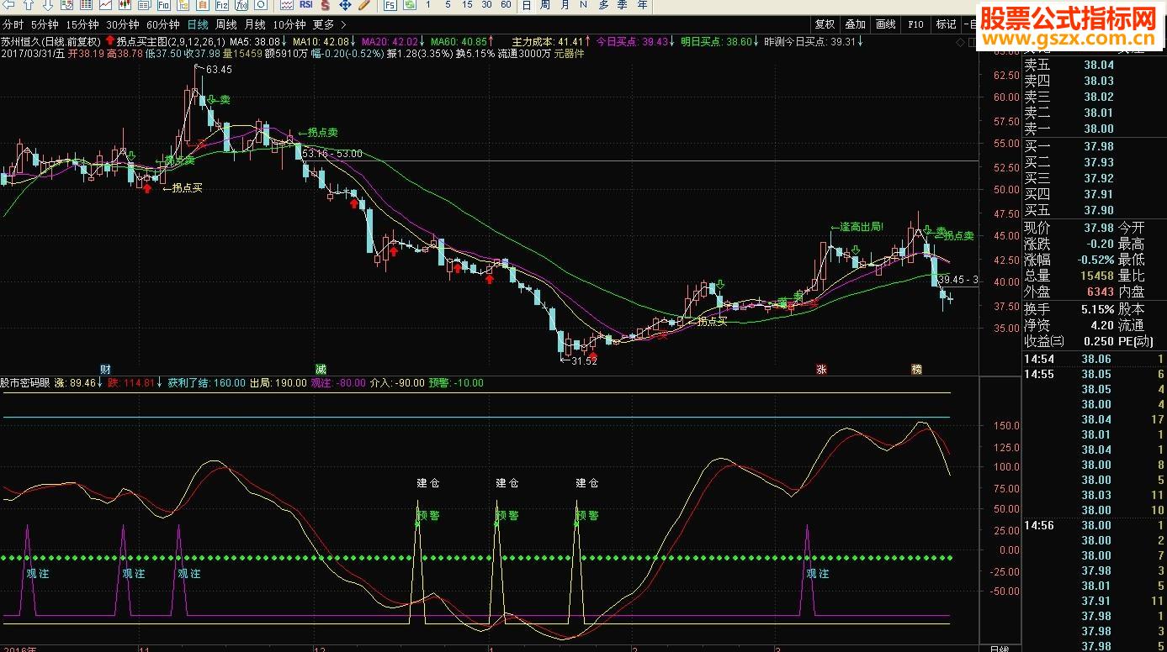
Task: Switch to the 周线 weekly tab
Action: (225, 24)
